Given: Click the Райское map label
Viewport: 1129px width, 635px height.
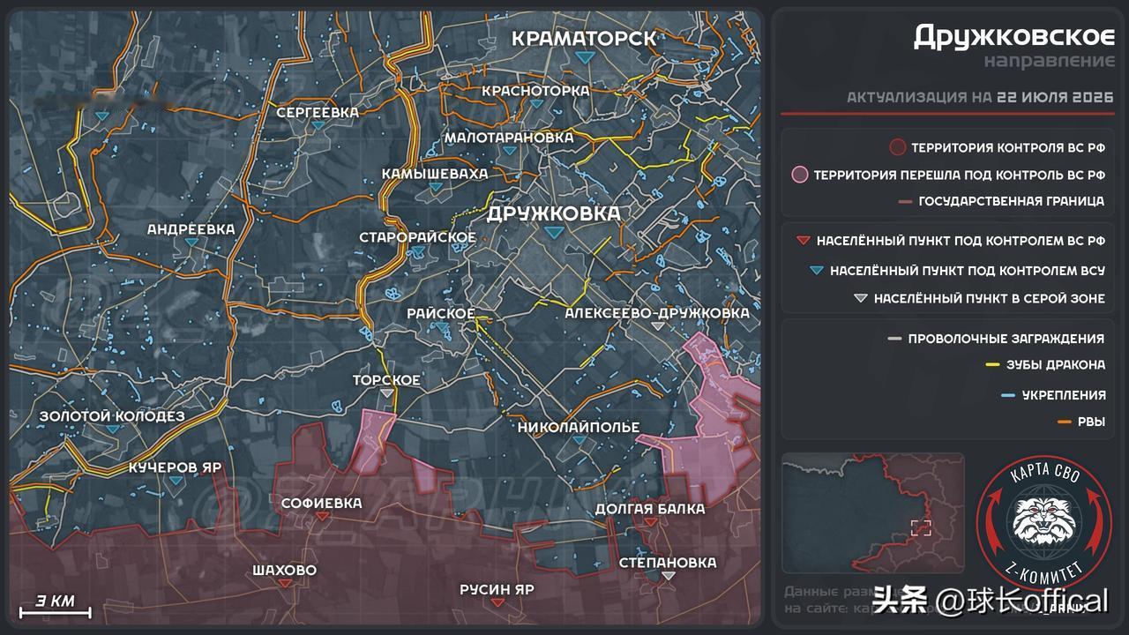Looking at the screenshot, I should tap(441, 314).
